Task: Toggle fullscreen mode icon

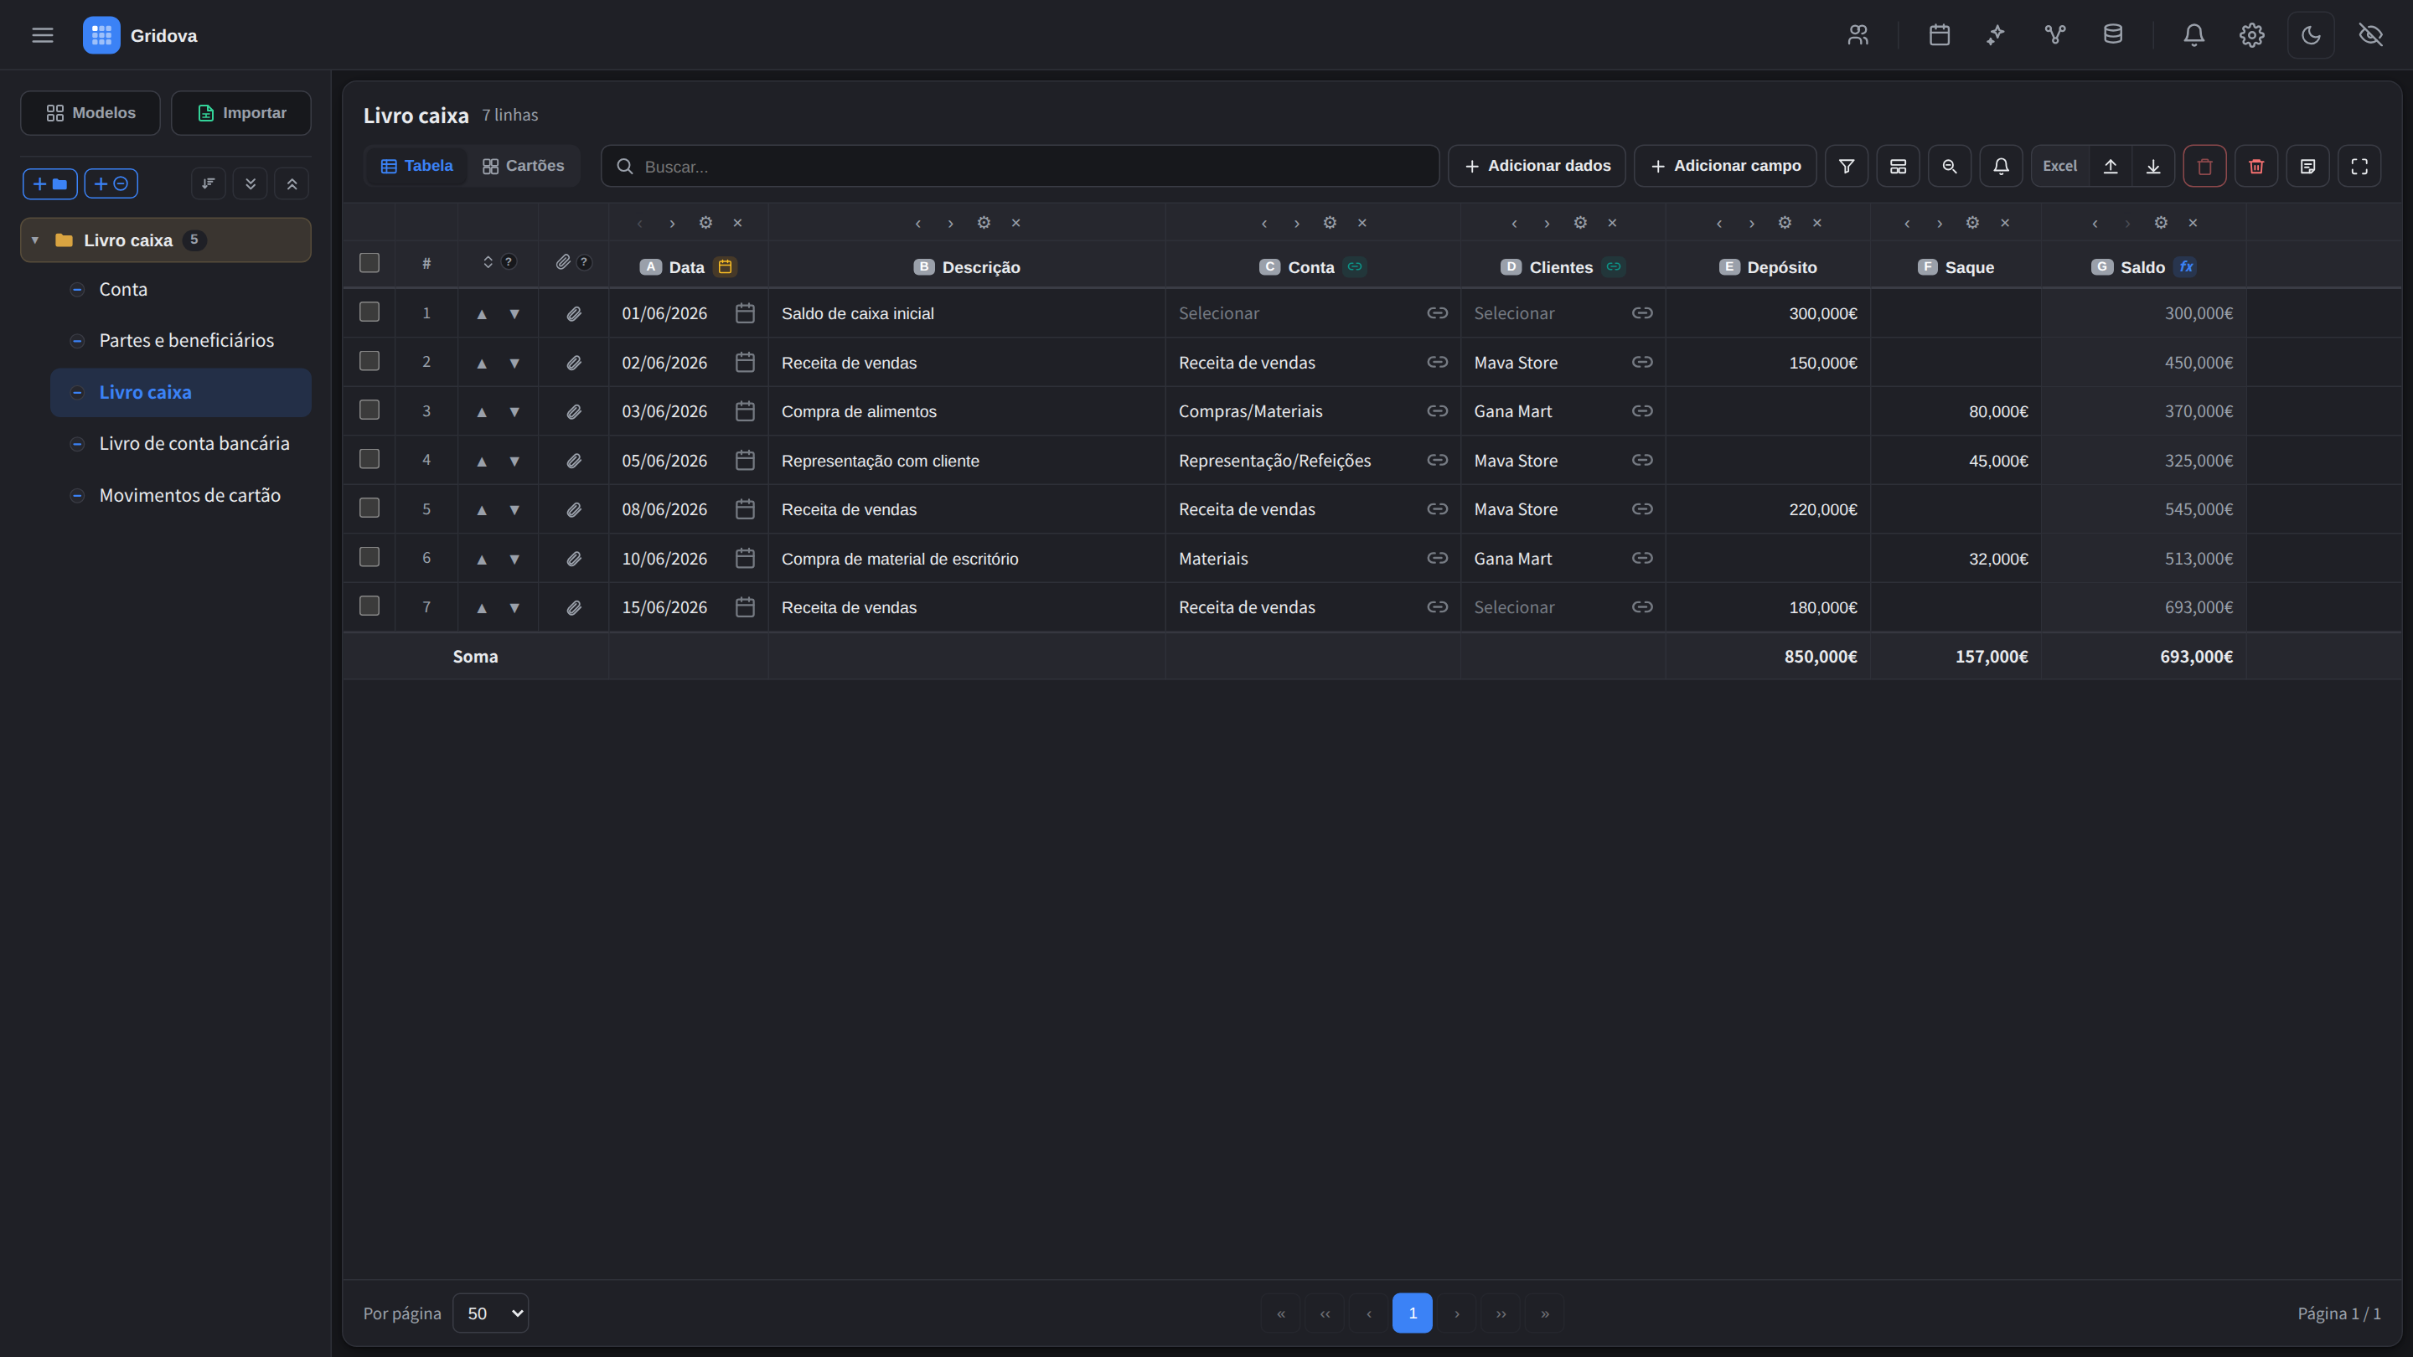Action: click(2359, 166)
